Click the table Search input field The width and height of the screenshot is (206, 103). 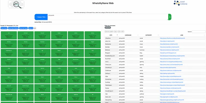199,32
